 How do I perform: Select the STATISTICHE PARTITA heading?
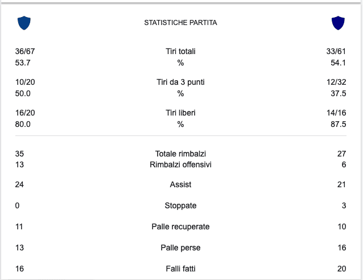click(180, 23)
